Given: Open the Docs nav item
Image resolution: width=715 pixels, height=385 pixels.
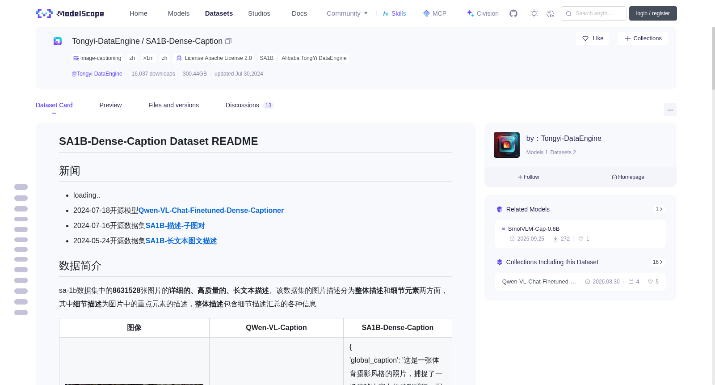Looking at the screenshot, I should [x=299, y=13].
